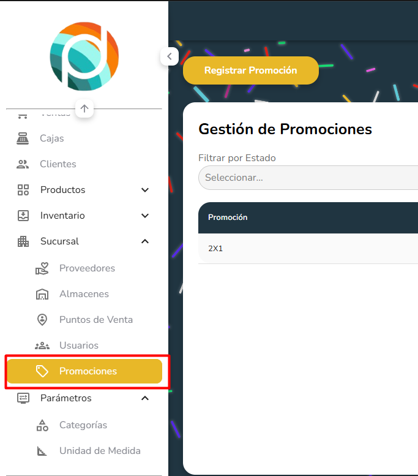Click the Proveedores hand-heart icon
Image resolution: width=418 pixels, height=476 pixels.
pos(42,268)
